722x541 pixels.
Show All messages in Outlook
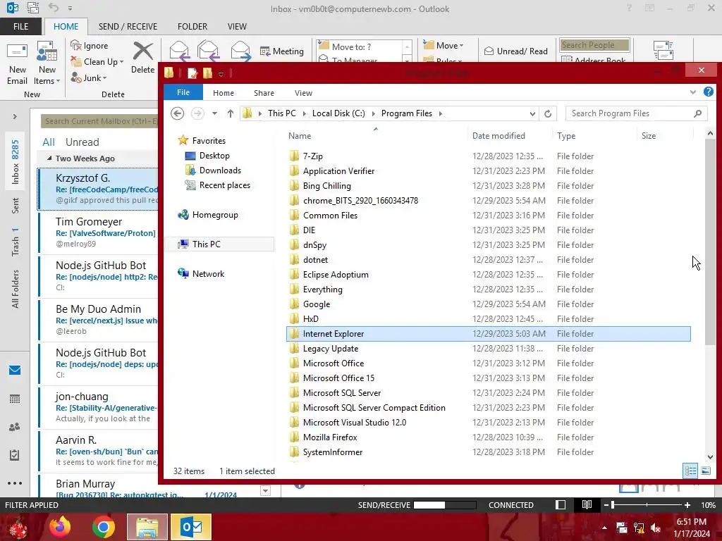point(49,142)
